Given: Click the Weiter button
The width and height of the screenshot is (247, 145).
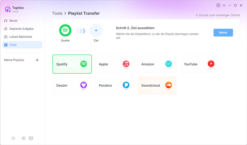Looking at the screenshot, I should point(223,33).
